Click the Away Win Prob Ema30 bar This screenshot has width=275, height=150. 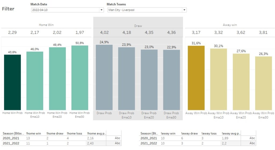tap(263, 83)
